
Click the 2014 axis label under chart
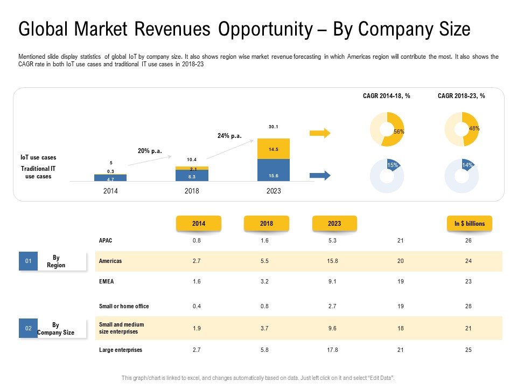tap(110, 191)
